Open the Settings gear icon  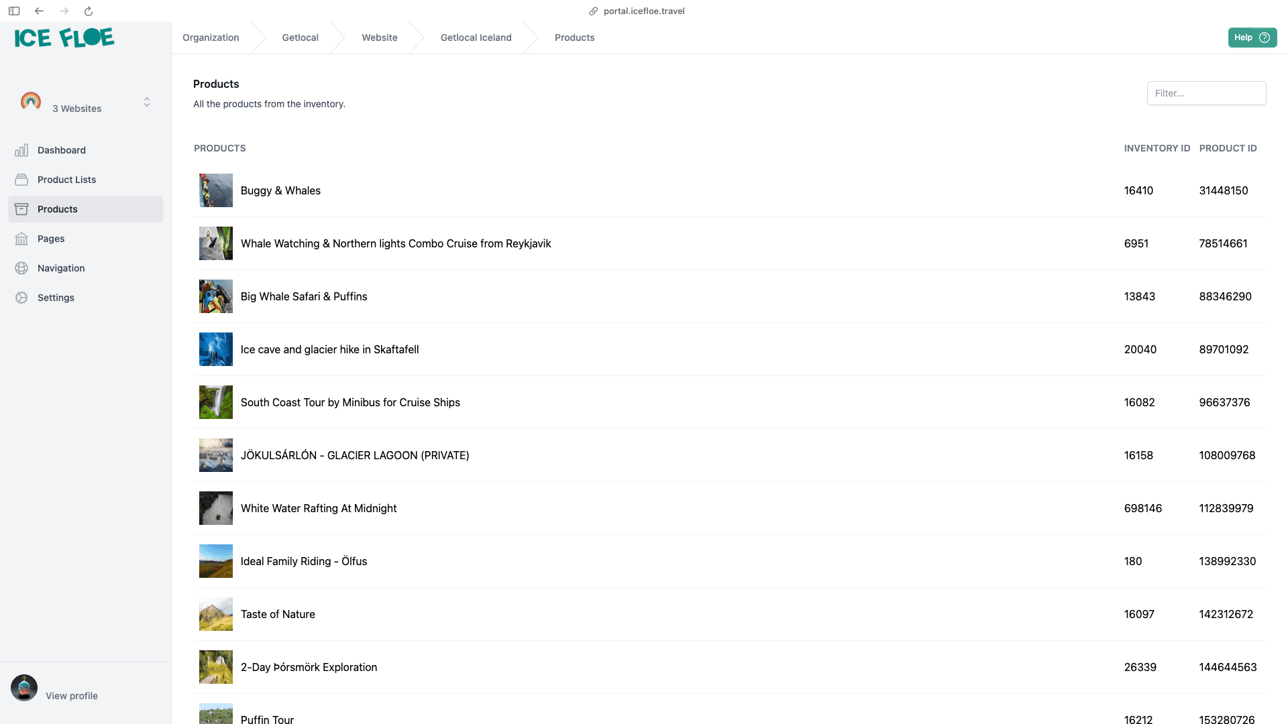(21, 298)
